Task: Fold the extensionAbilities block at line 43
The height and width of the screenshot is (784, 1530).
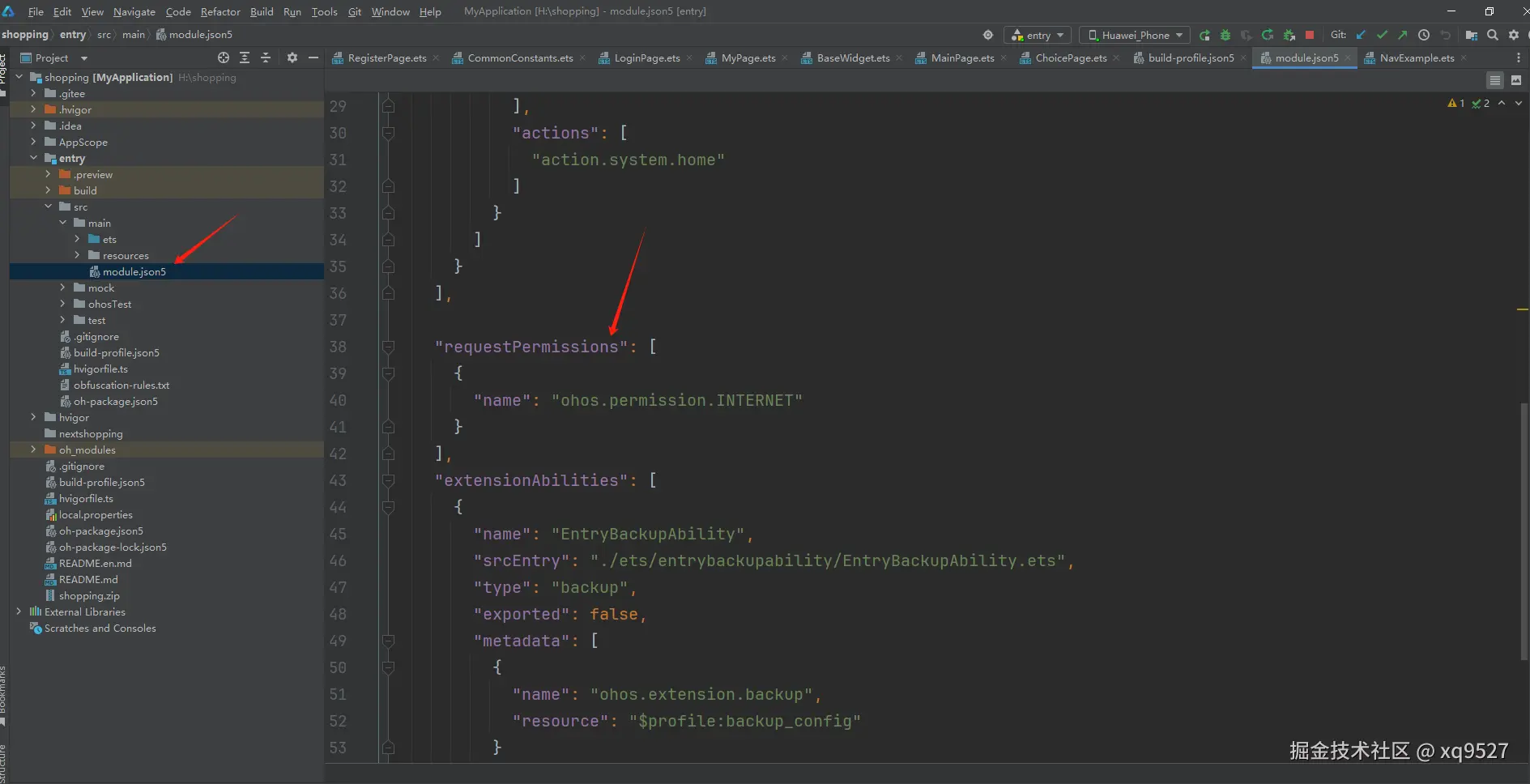Action: 388,480
